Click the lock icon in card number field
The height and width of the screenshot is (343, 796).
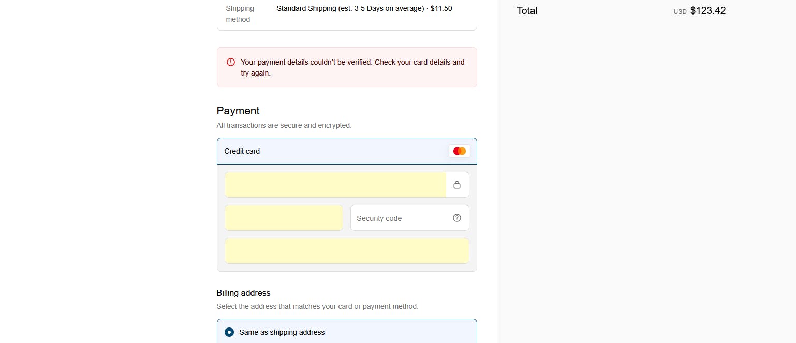[457, 185]
